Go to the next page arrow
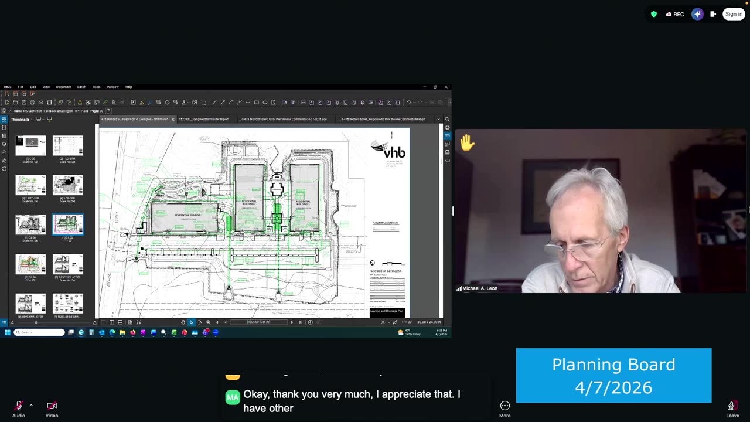750x422 pixels. (292, 322)
